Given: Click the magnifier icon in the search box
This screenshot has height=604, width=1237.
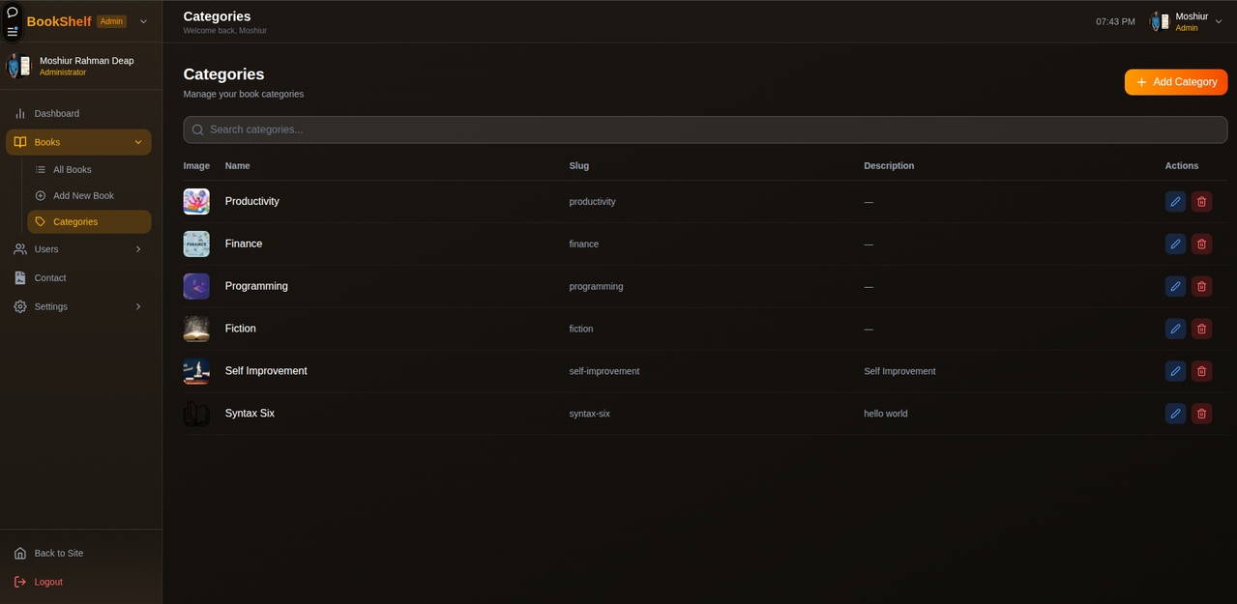Looking at the screenshot, I should pos(197,129).
